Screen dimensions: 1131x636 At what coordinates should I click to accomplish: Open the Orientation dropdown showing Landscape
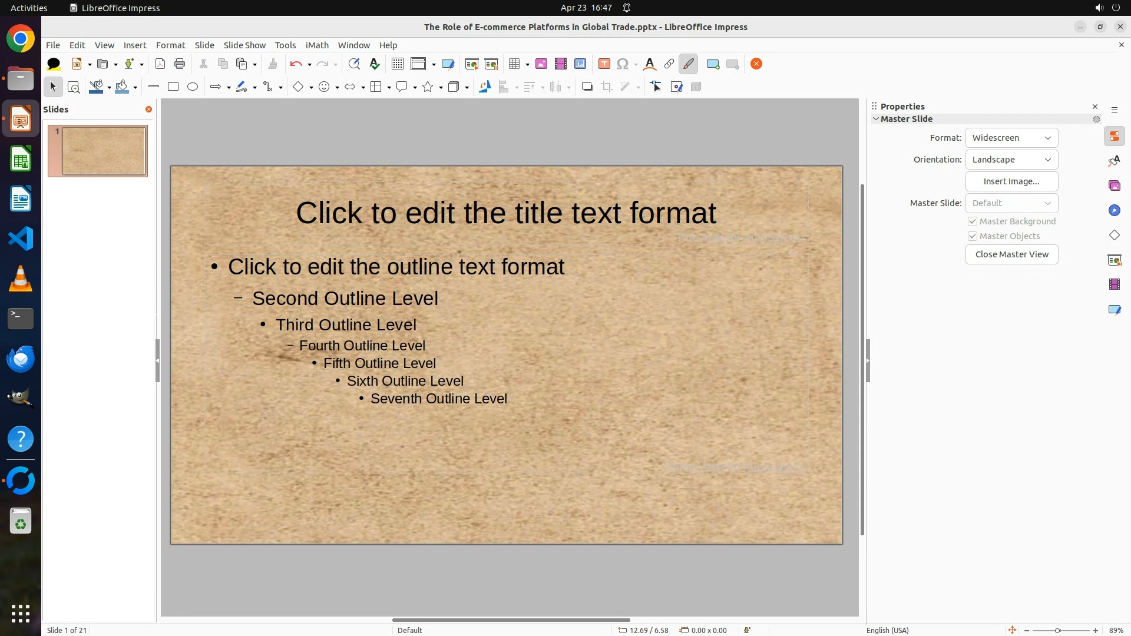pos(1011,160)
